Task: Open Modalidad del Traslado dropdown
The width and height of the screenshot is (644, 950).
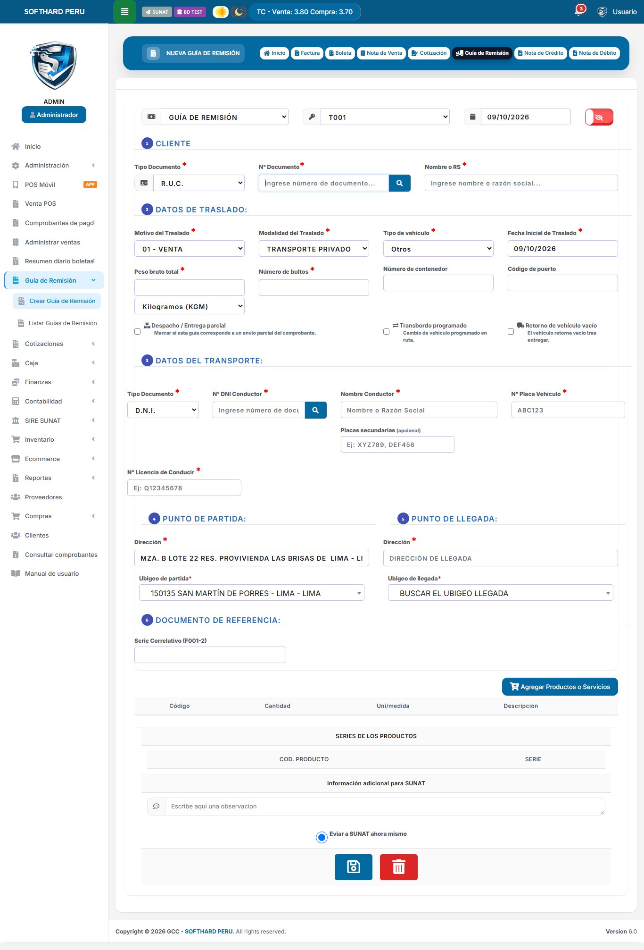Action: tap(314, 249)
